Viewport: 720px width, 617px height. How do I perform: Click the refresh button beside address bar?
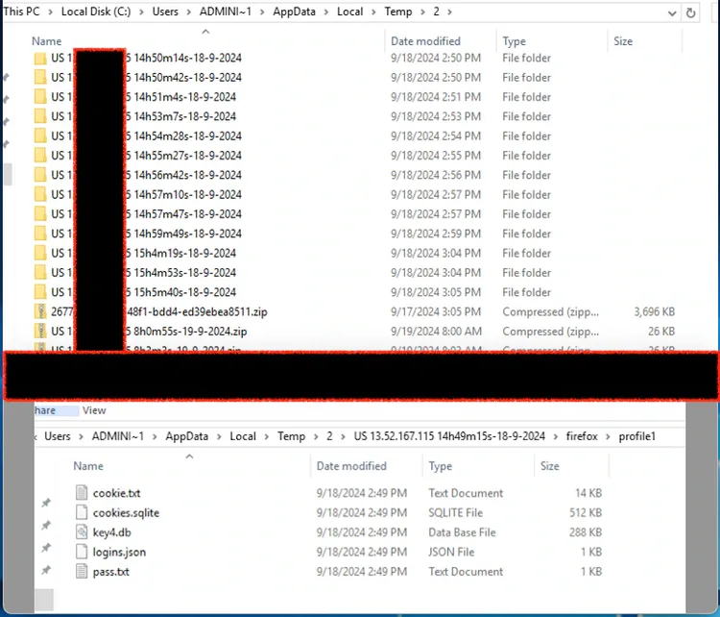coord(690,12)
